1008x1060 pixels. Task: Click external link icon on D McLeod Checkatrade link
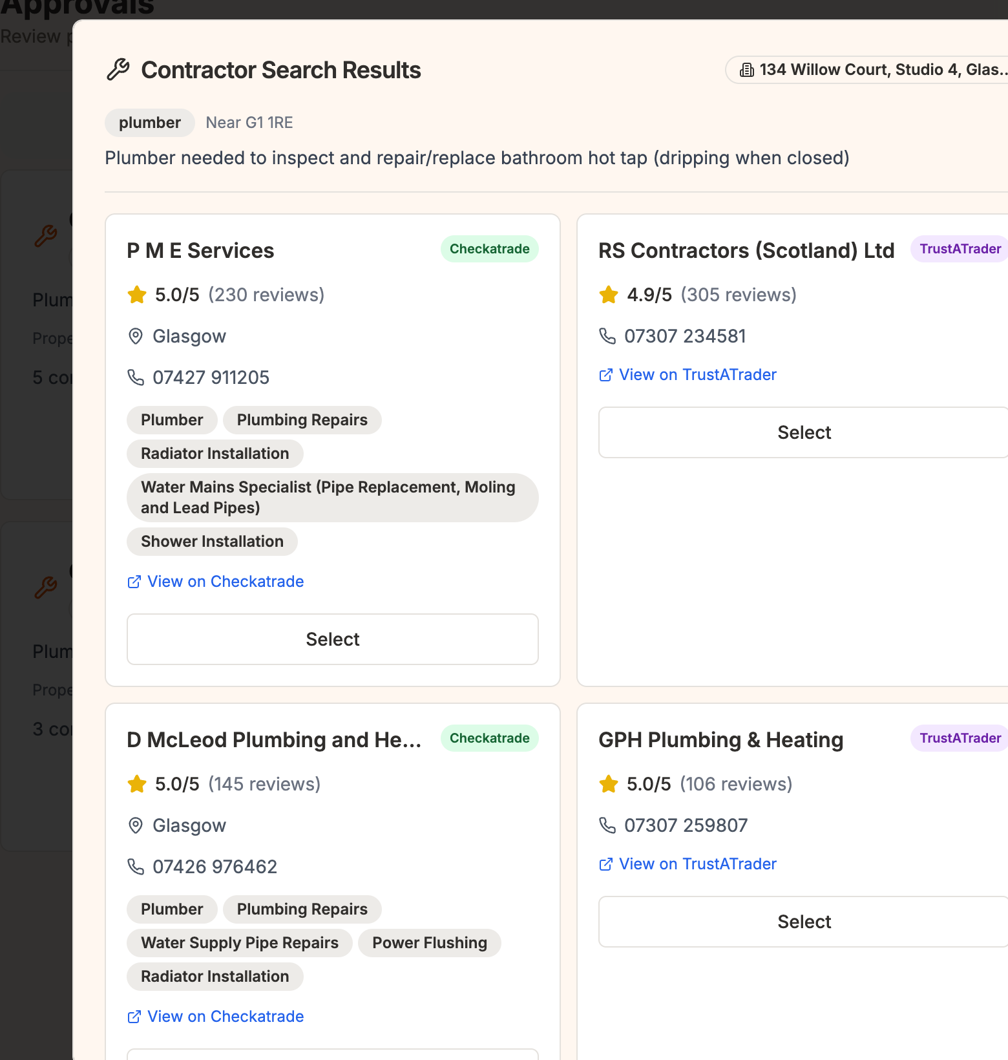(x=134, y=1017)
